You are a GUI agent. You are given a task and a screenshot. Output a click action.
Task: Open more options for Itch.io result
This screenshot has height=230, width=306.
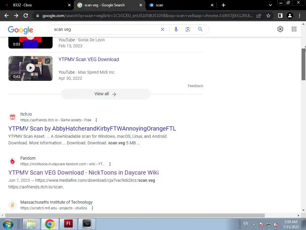pyautogui.click(x=96, y=120)
